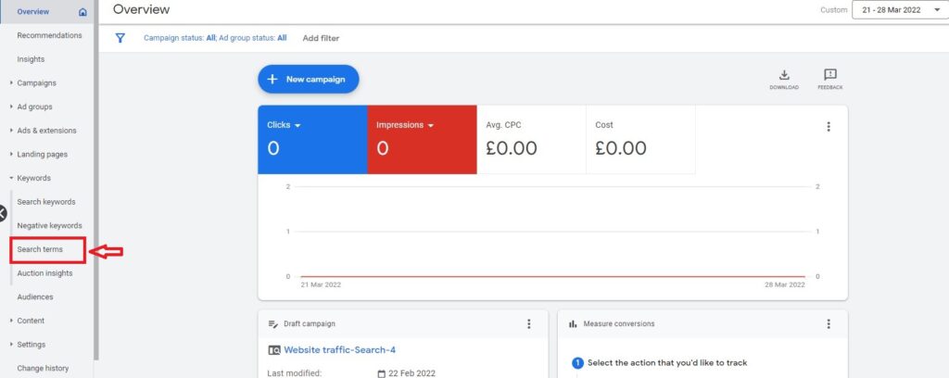
Task: Open Insights in the sidebar
Action: (x=31, y=59)
